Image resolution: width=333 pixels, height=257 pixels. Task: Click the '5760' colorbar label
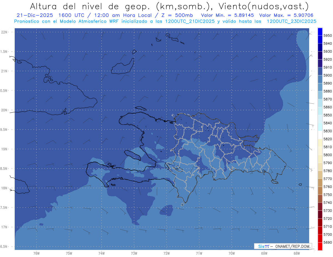327,187
